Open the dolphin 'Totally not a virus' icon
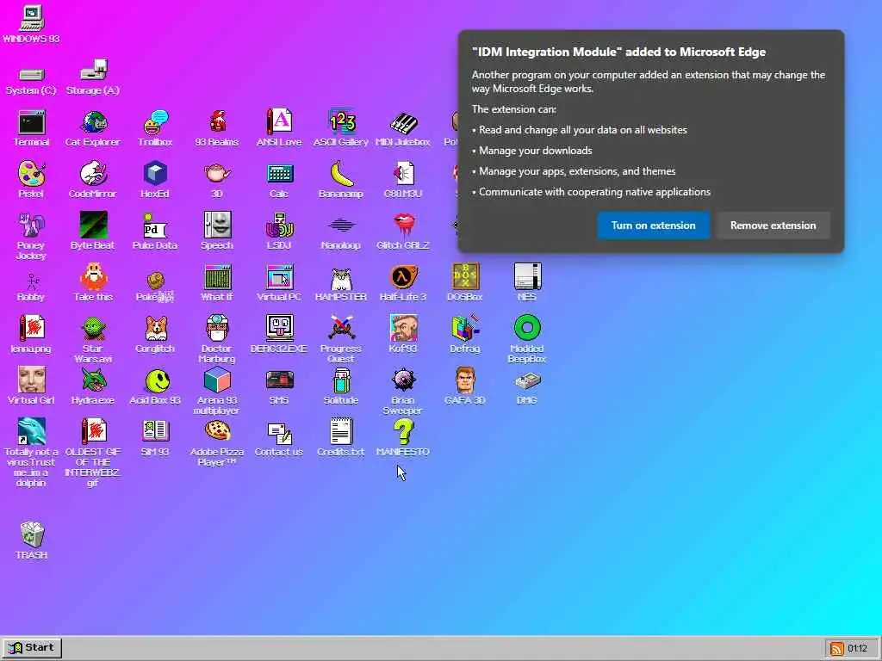This screenshot has height=661, width=882. click(31, 432)
